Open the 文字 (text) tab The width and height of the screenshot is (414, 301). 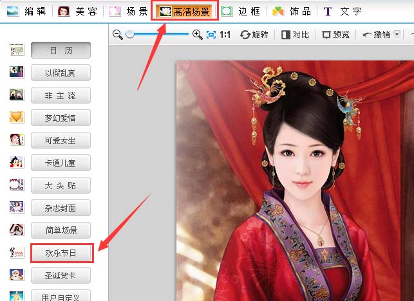click(342, 12)
